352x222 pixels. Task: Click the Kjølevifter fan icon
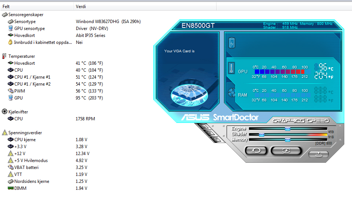tap(4, 112)
